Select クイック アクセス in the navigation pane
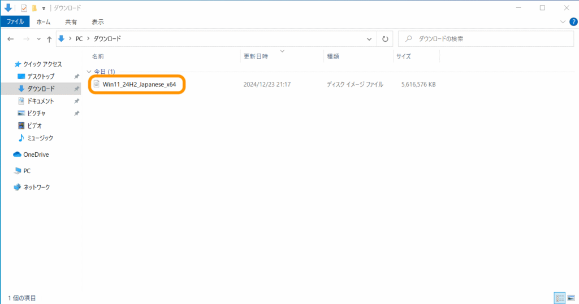 click(x=42, y=64)
